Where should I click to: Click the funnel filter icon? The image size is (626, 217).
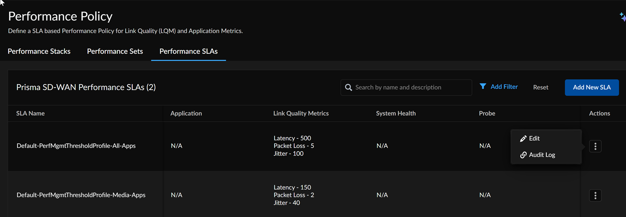tap(483, 87)
